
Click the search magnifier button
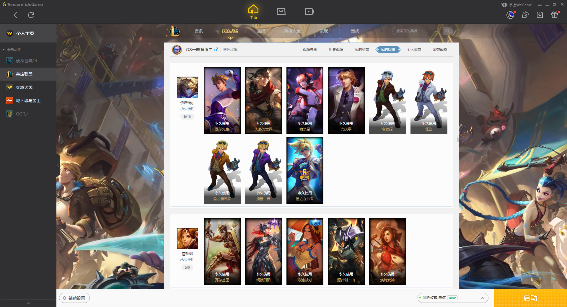pyautogui.click(x=448, y=31)
